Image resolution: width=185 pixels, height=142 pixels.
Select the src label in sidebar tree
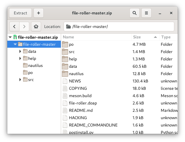coord(31,80)
